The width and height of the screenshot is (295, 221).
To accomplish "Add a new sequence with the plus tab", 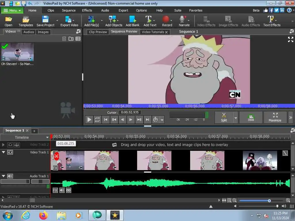I will point(34,131).
